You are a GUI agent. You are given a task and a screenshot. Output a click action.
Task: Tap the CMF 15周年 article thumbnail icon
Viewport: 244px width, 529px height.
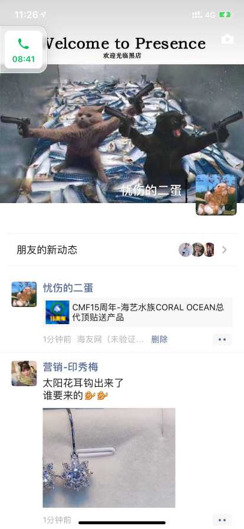pyautogui.click(x=57, y=312)
